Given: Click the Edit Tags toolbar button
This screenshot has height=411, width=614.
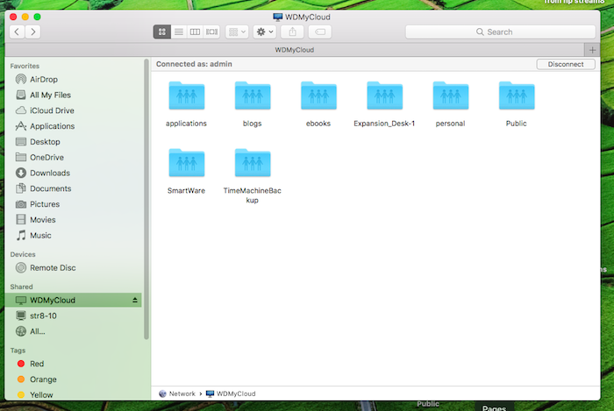Looking at the screenshot, I should point(320,32).
